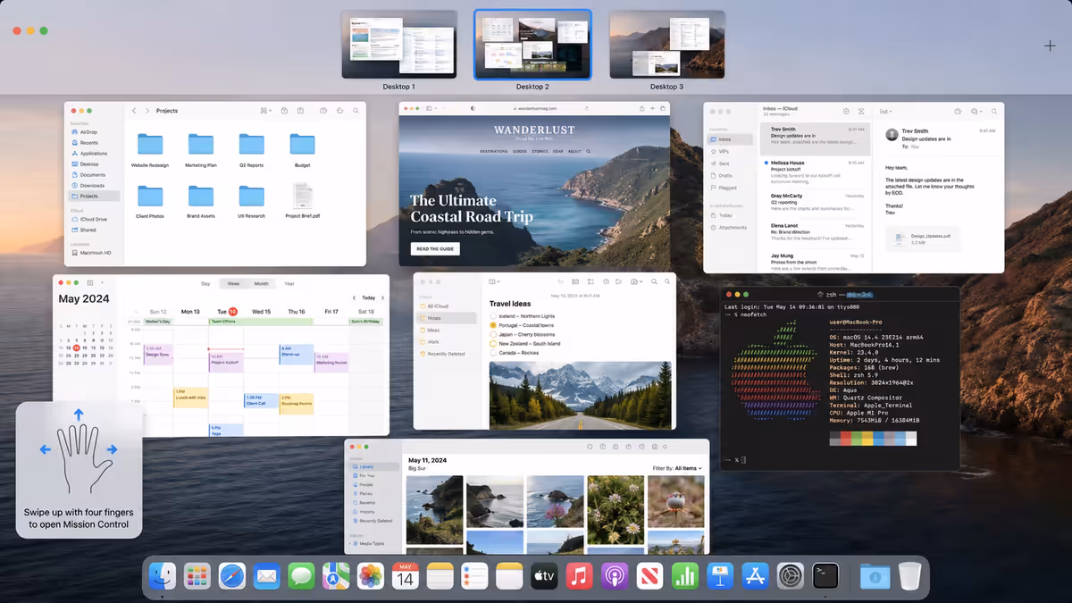Launch Numbers from the Dock
Screen dimensions: 1072x603
pyautogui.click(x=684, y=576)
